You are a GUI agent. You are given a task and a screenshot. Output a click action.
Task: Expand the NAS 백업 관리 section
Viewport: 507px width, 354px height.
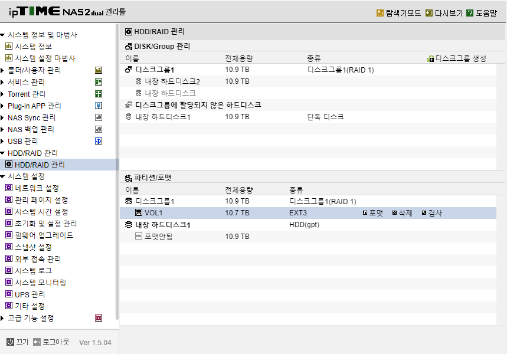pos(2,129)
